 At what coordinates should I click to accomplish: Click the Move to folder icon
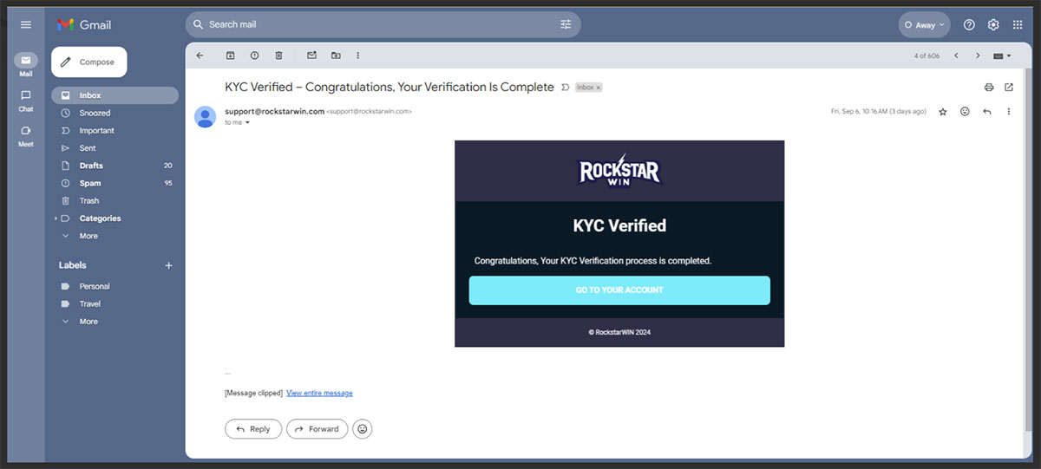pyautogui.click(x=336, y=55)
